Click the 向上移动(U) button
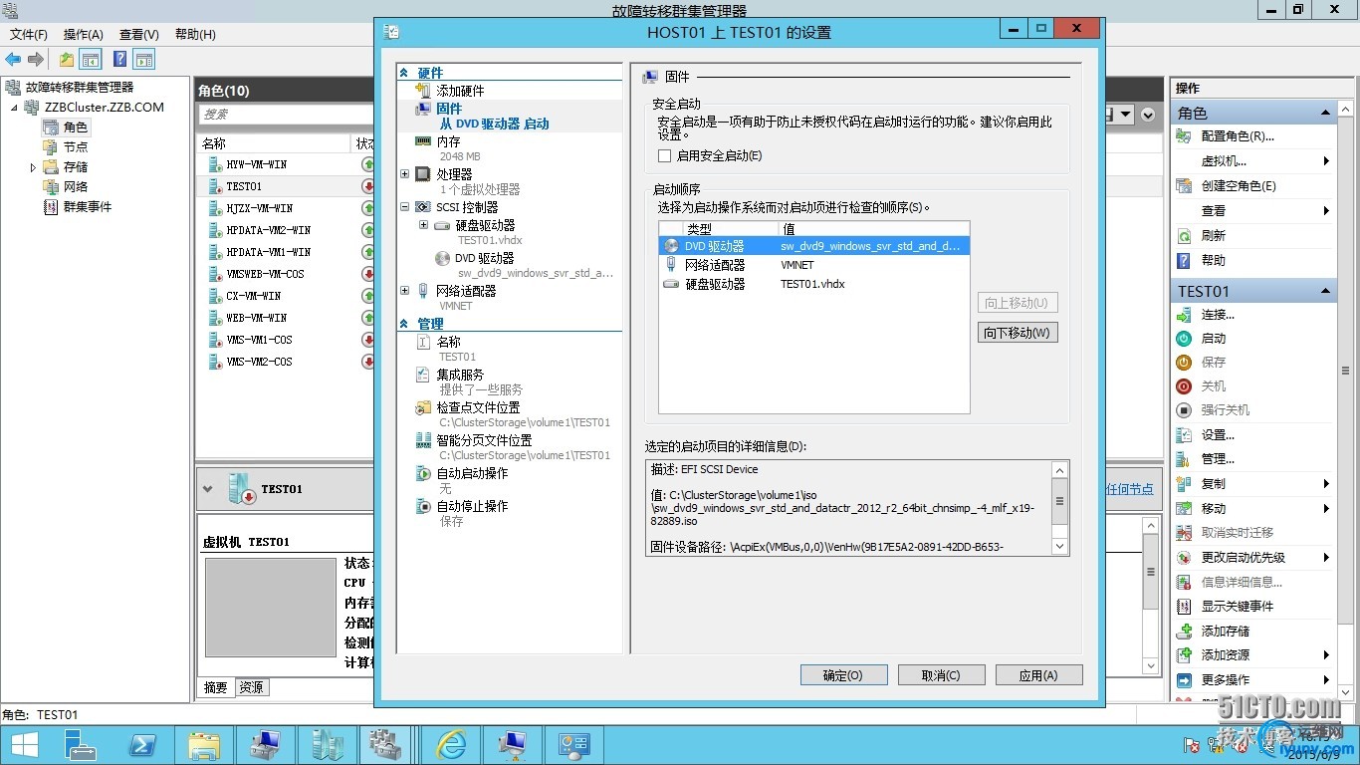 (x=1018, y=303)
